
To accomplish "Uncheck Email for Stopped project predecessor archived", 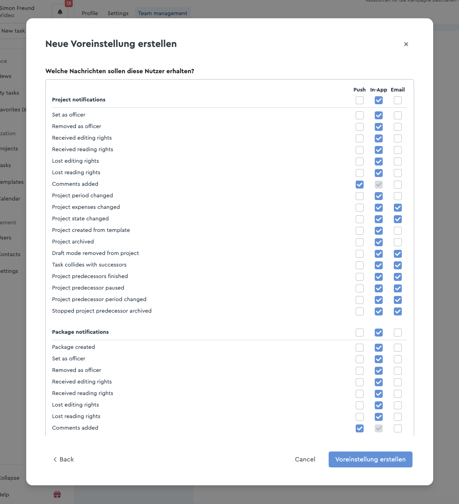I will click(x=398, y=311).
